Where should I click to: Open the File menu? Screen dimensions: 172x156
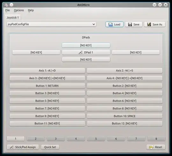pyautogui.click(x=8, y=10)
